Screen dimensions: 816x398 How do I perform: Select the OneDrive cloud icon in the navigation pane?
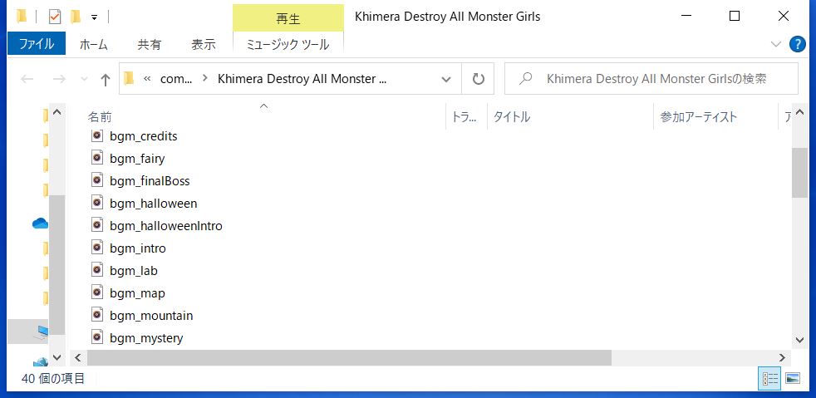(x=40, y=224)
